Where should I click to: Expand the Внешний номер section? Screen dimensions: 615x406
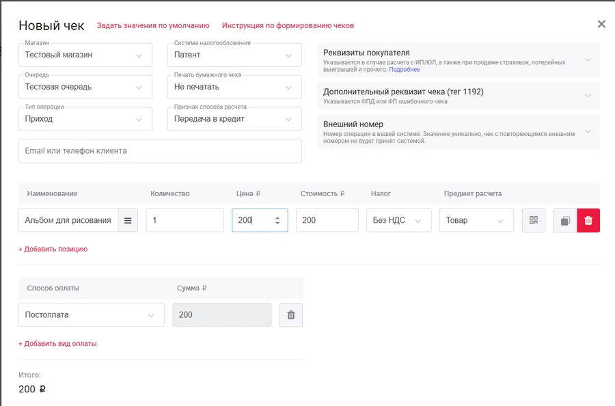pos(458,132)
